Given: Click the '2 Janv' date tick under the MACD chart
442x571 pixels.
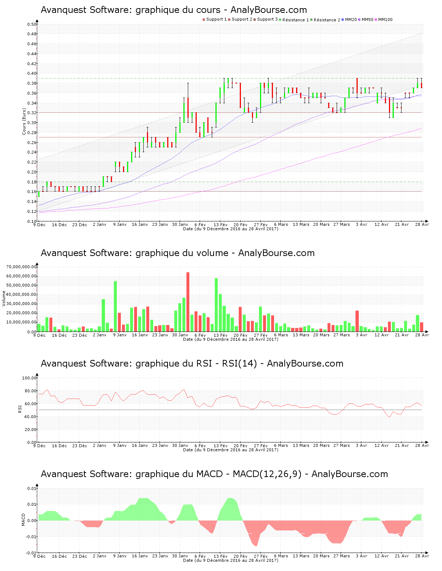Looking at the screenshot, I should 99,556.
